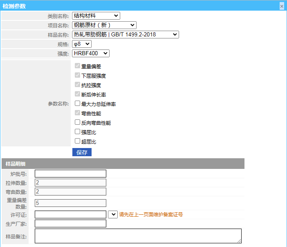The image size is (287, 247).
Task: Choose a size in 规格 dropdown
Action: pos(81,44)
